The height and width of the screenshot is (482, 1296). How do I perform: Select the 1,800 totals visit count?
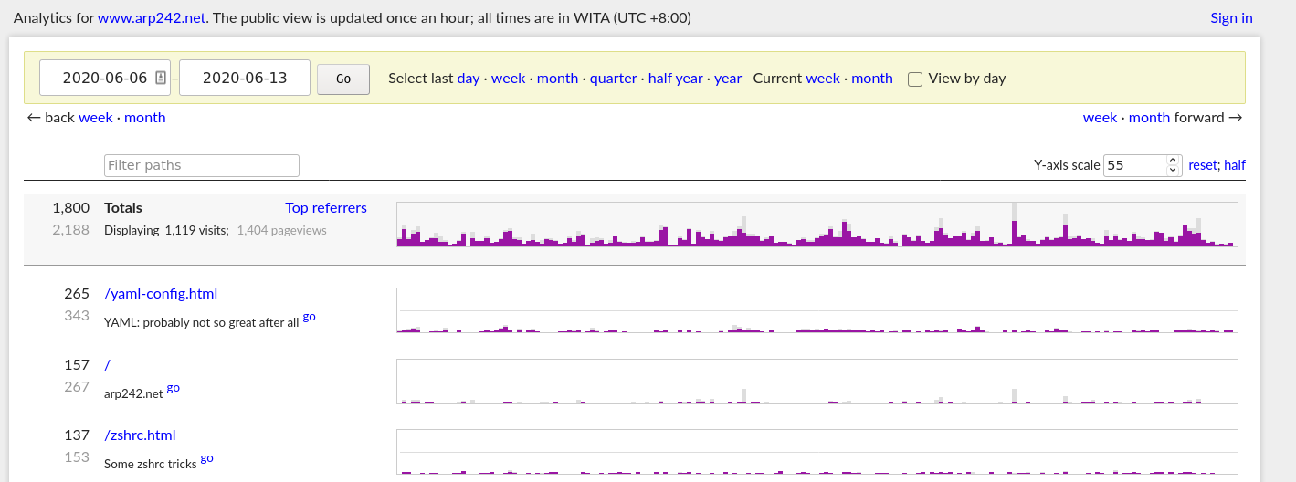click(70, 208)
